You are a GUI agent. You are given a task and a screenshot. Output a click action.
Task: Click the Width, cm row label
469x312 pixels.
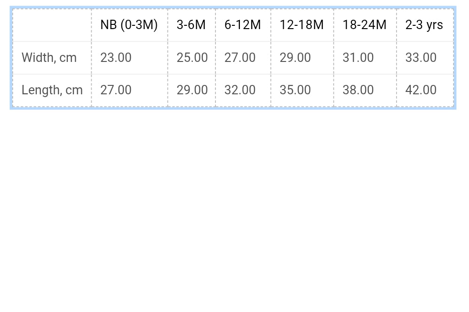49,58
